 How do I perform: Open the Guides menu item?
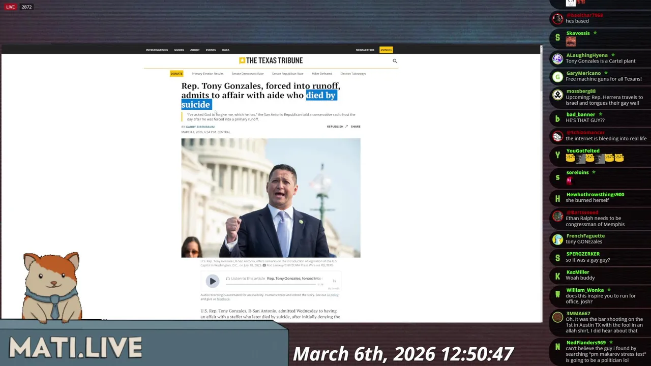pos(179,50)
